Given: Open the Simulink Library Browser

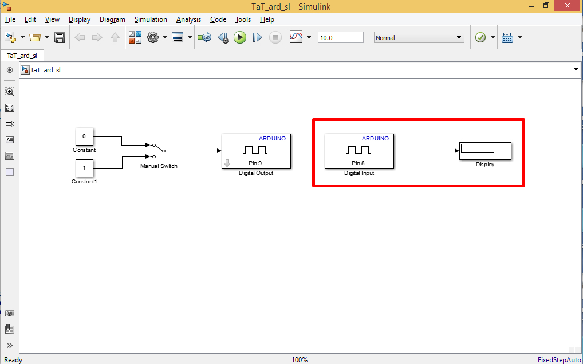Looking at the screenshot, I should (x=135, y=37).
